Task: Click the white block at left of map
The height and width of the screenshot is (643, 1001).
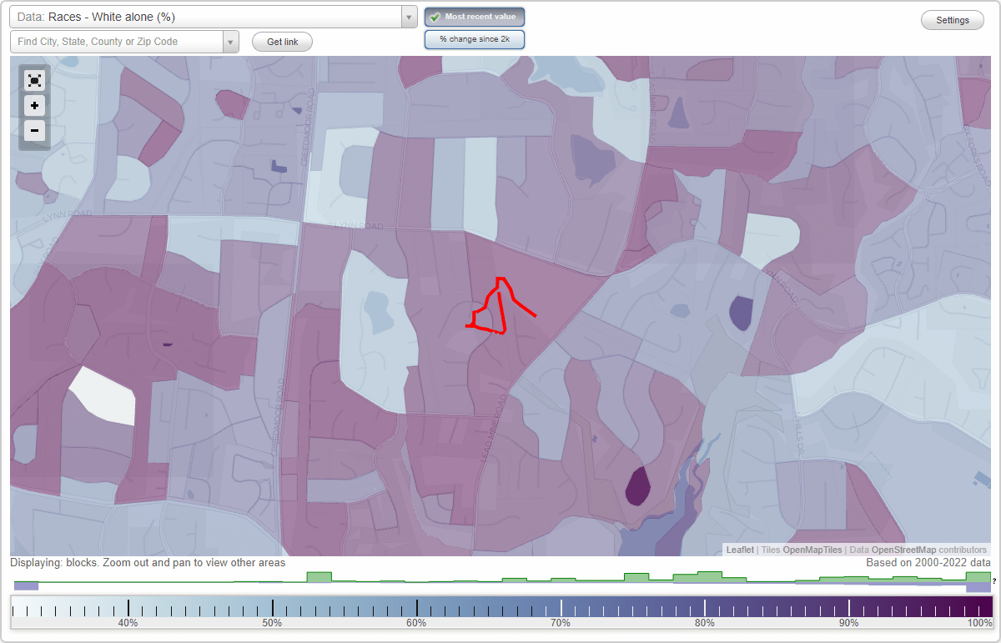Action: pyautogui.click(x=103, y=396)
